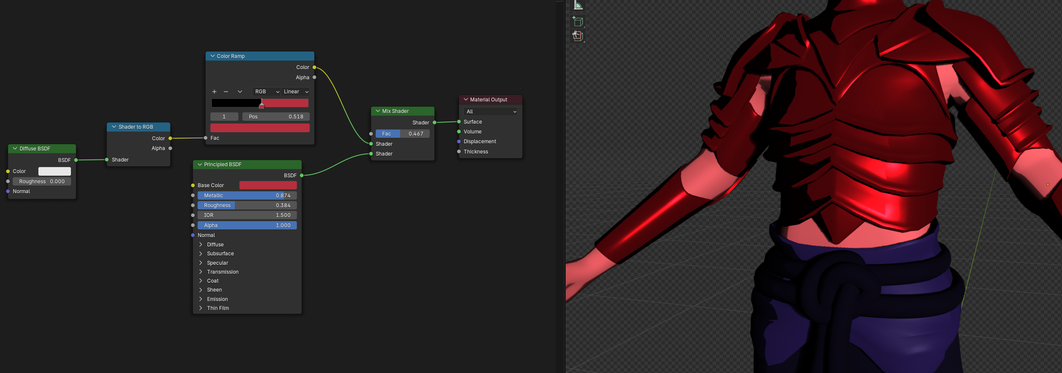
Task: Click the Color Ramp Color output socket
Action: [314, 67]
